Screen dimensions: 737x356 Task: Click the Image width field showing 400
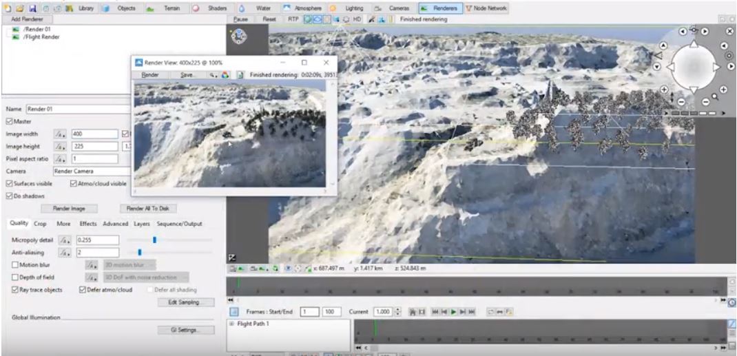pyautogui.click(x=94, y=134)
